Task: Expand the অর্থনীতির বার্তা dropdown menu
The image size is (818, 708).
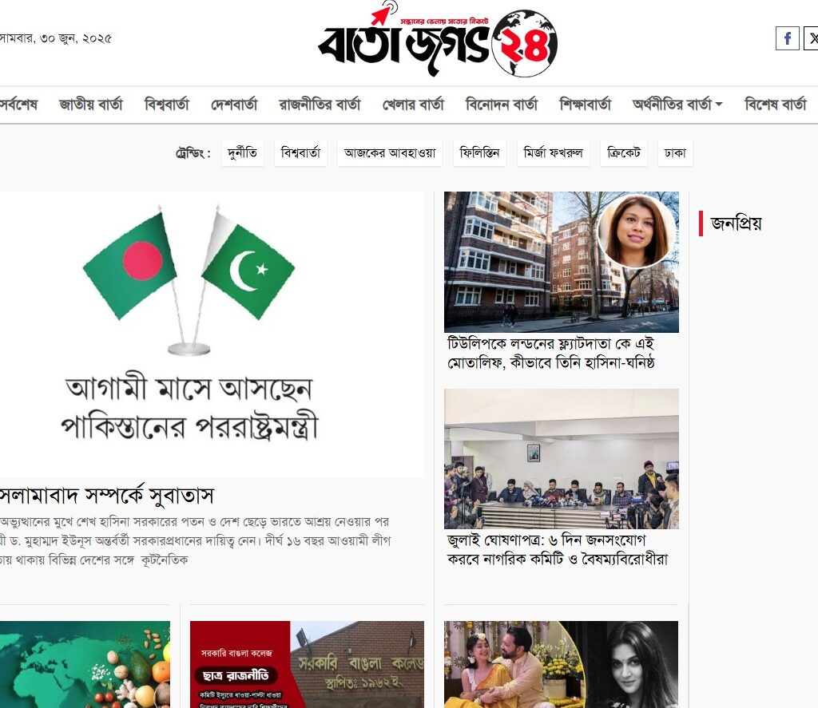Action: click(677, 105)
